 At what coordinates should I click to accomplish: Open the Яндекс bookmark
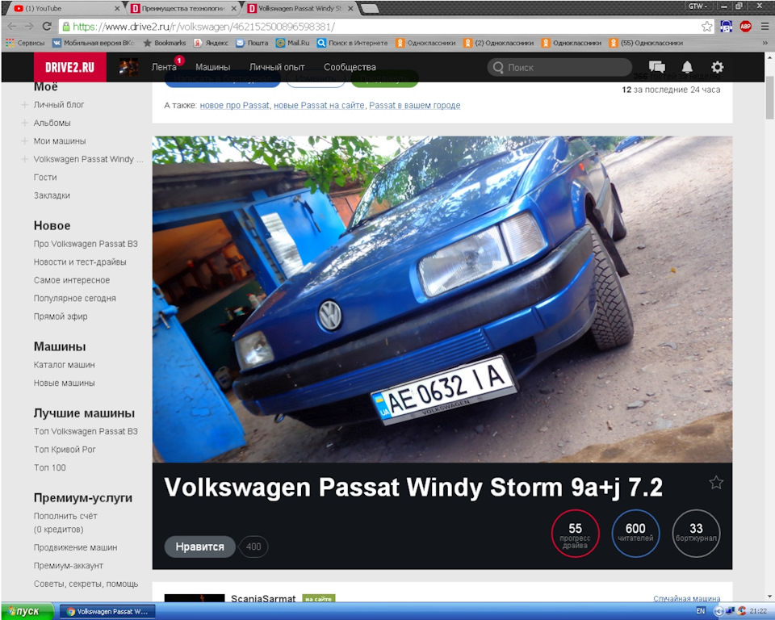211,43
